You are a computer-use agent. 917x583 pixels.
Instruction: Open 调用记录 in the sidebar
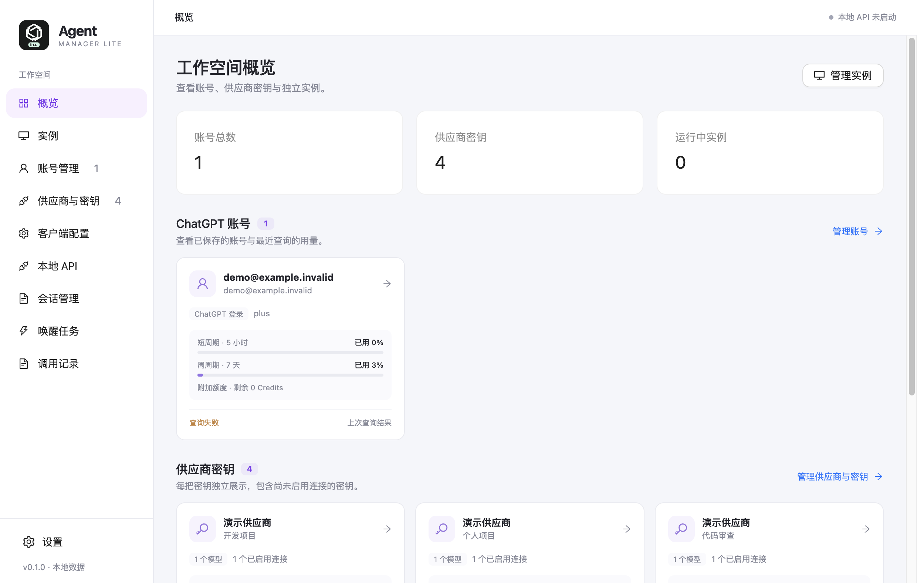(x=77, y=364)
